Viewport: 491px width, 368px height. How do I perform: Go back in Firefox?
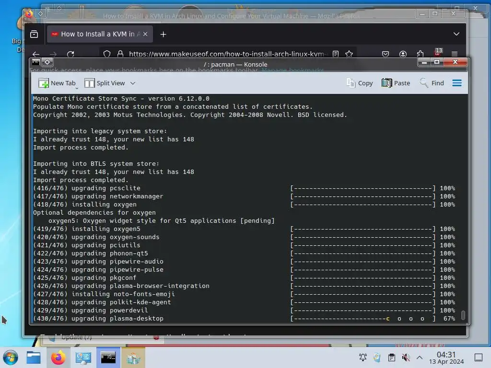click(x=36, y=54)
